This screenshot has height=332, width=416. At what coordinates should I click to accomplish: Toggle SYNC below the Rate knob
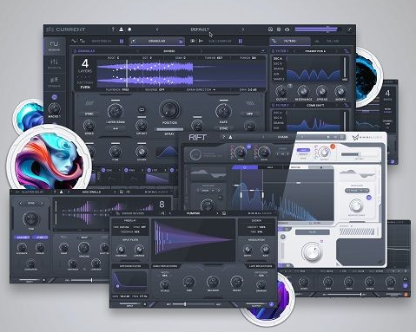pyautogui.click(x=223, y=128)
